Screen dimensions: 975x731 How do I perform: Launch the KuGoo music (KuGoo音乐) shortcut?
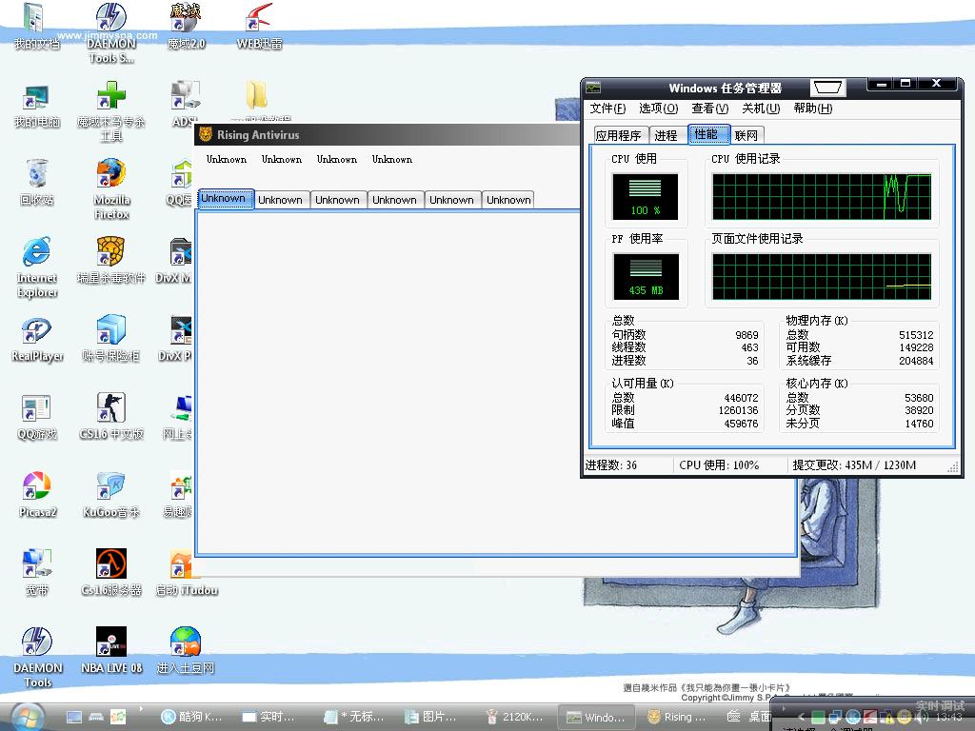pyautogui.click(x=111, y=487)
